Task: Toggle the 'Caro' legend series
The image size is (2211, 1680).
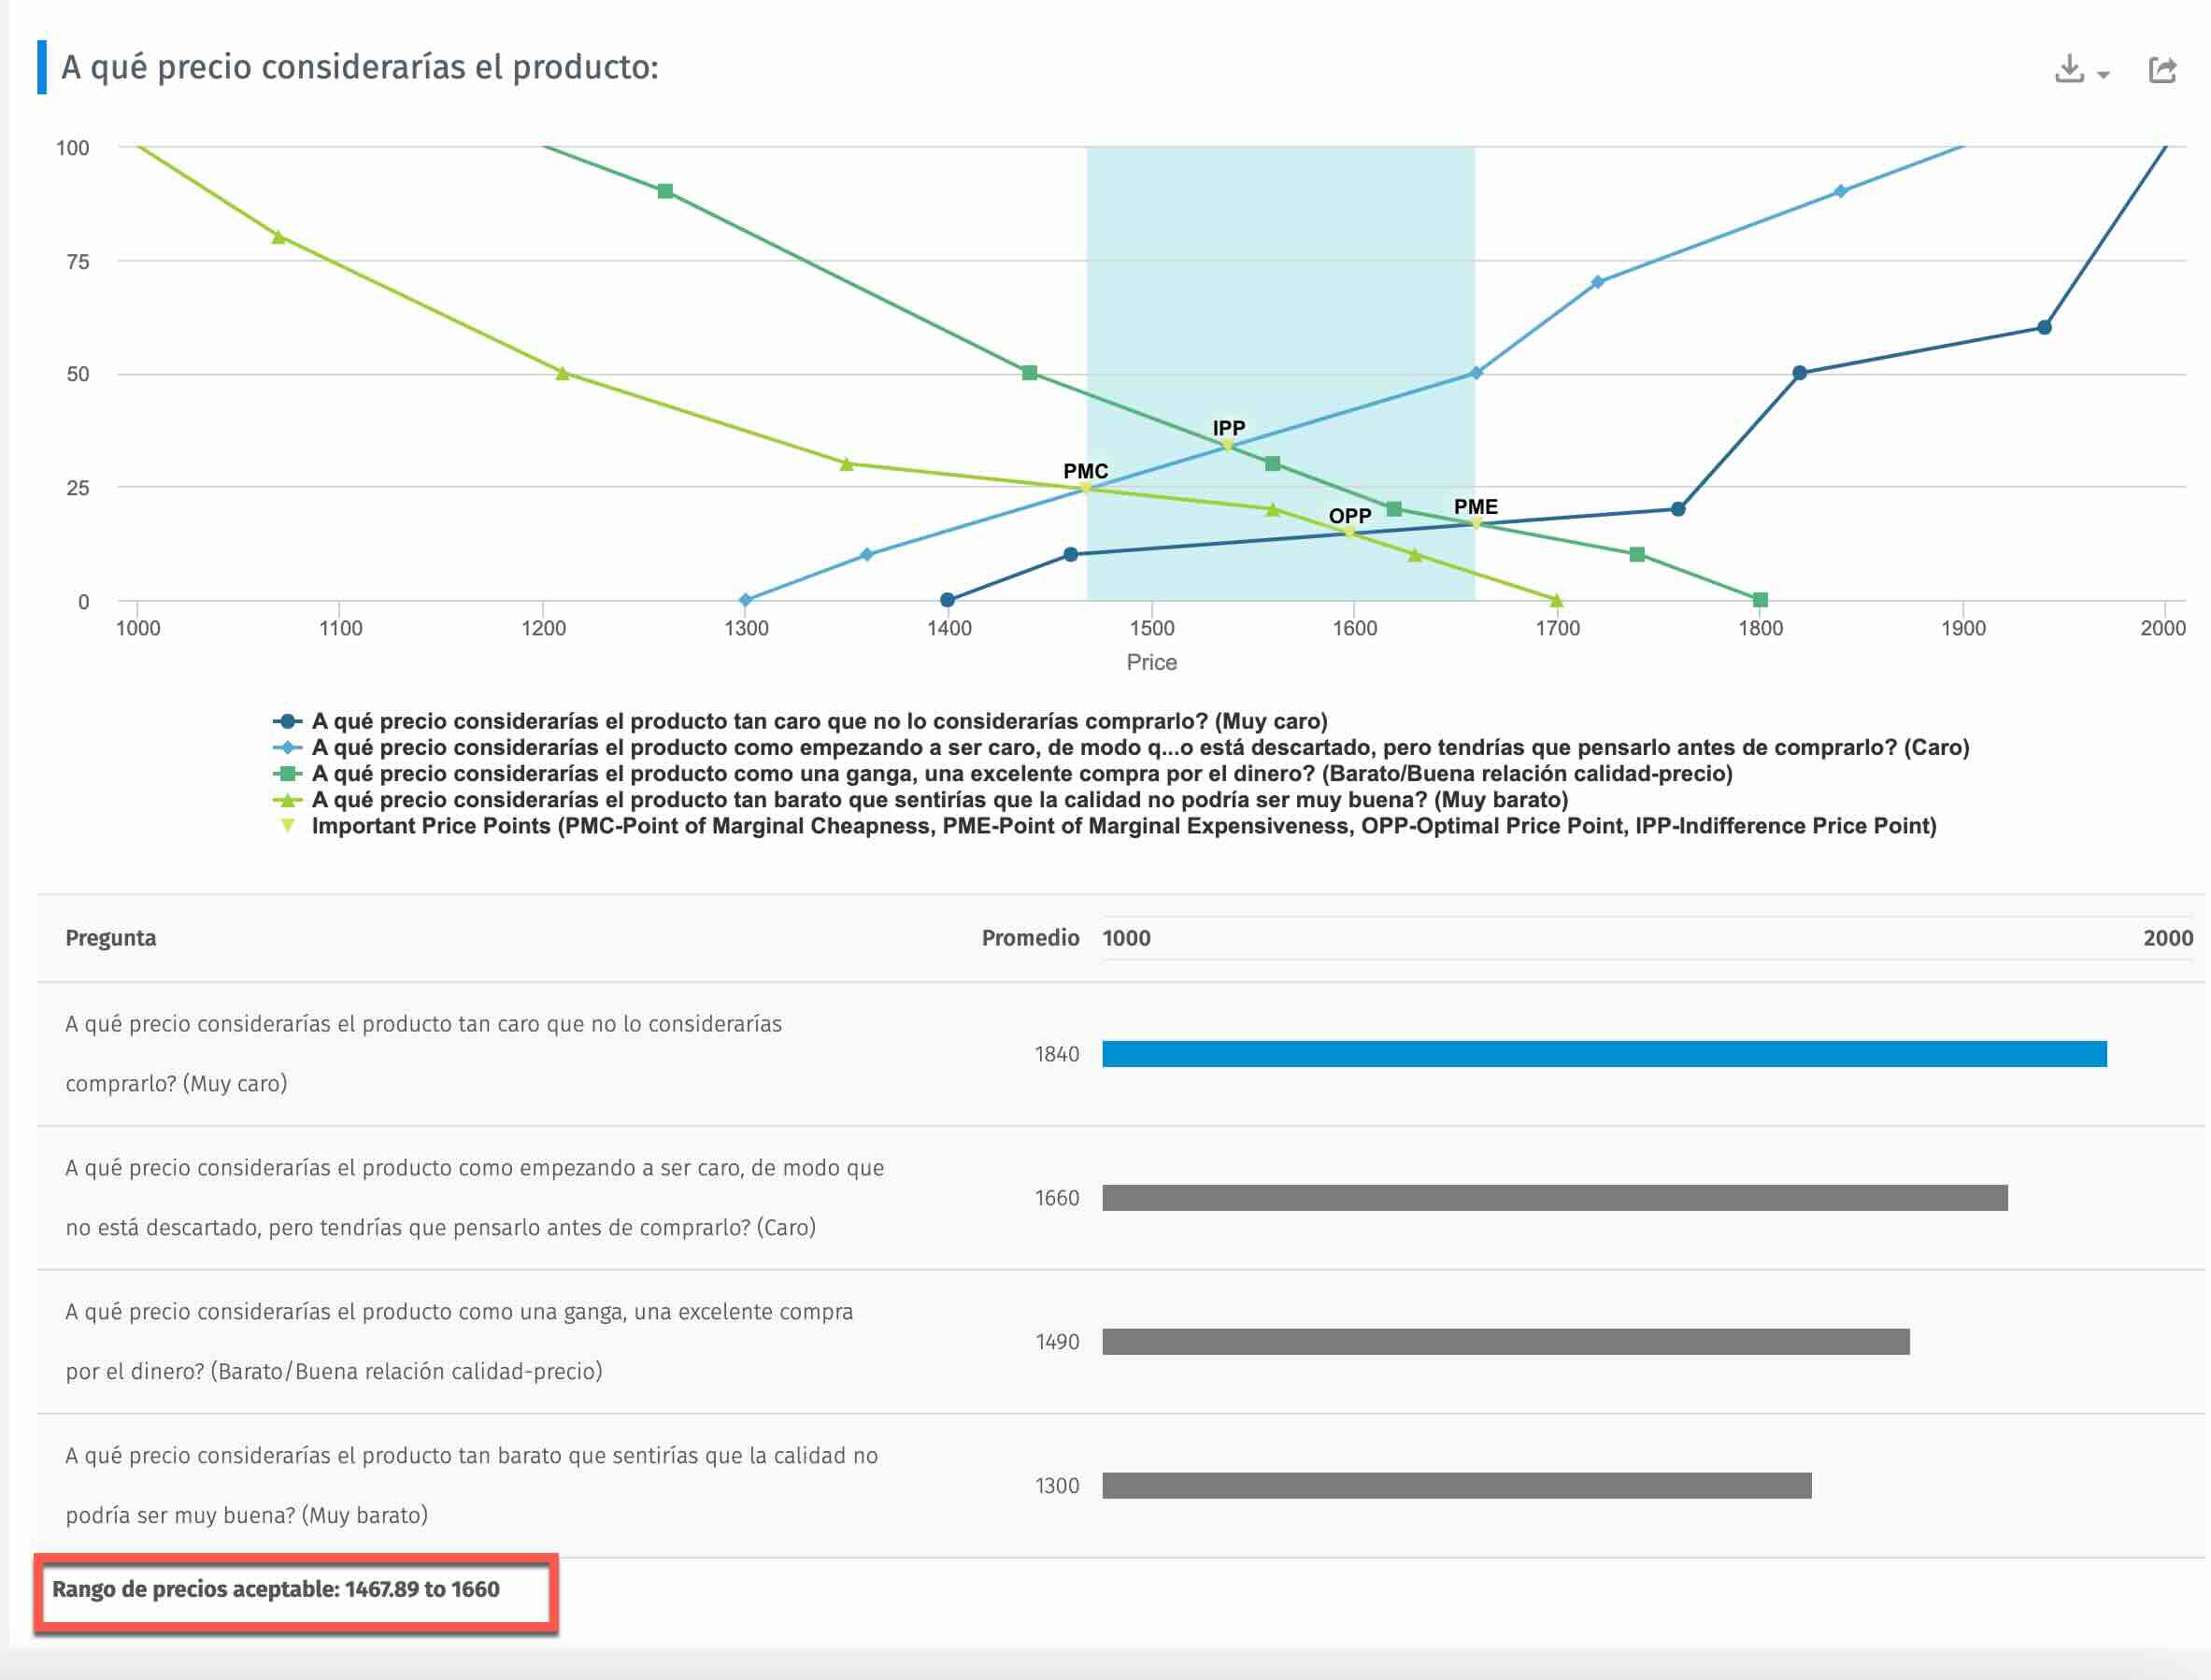Action: (x=1139, y=747)
